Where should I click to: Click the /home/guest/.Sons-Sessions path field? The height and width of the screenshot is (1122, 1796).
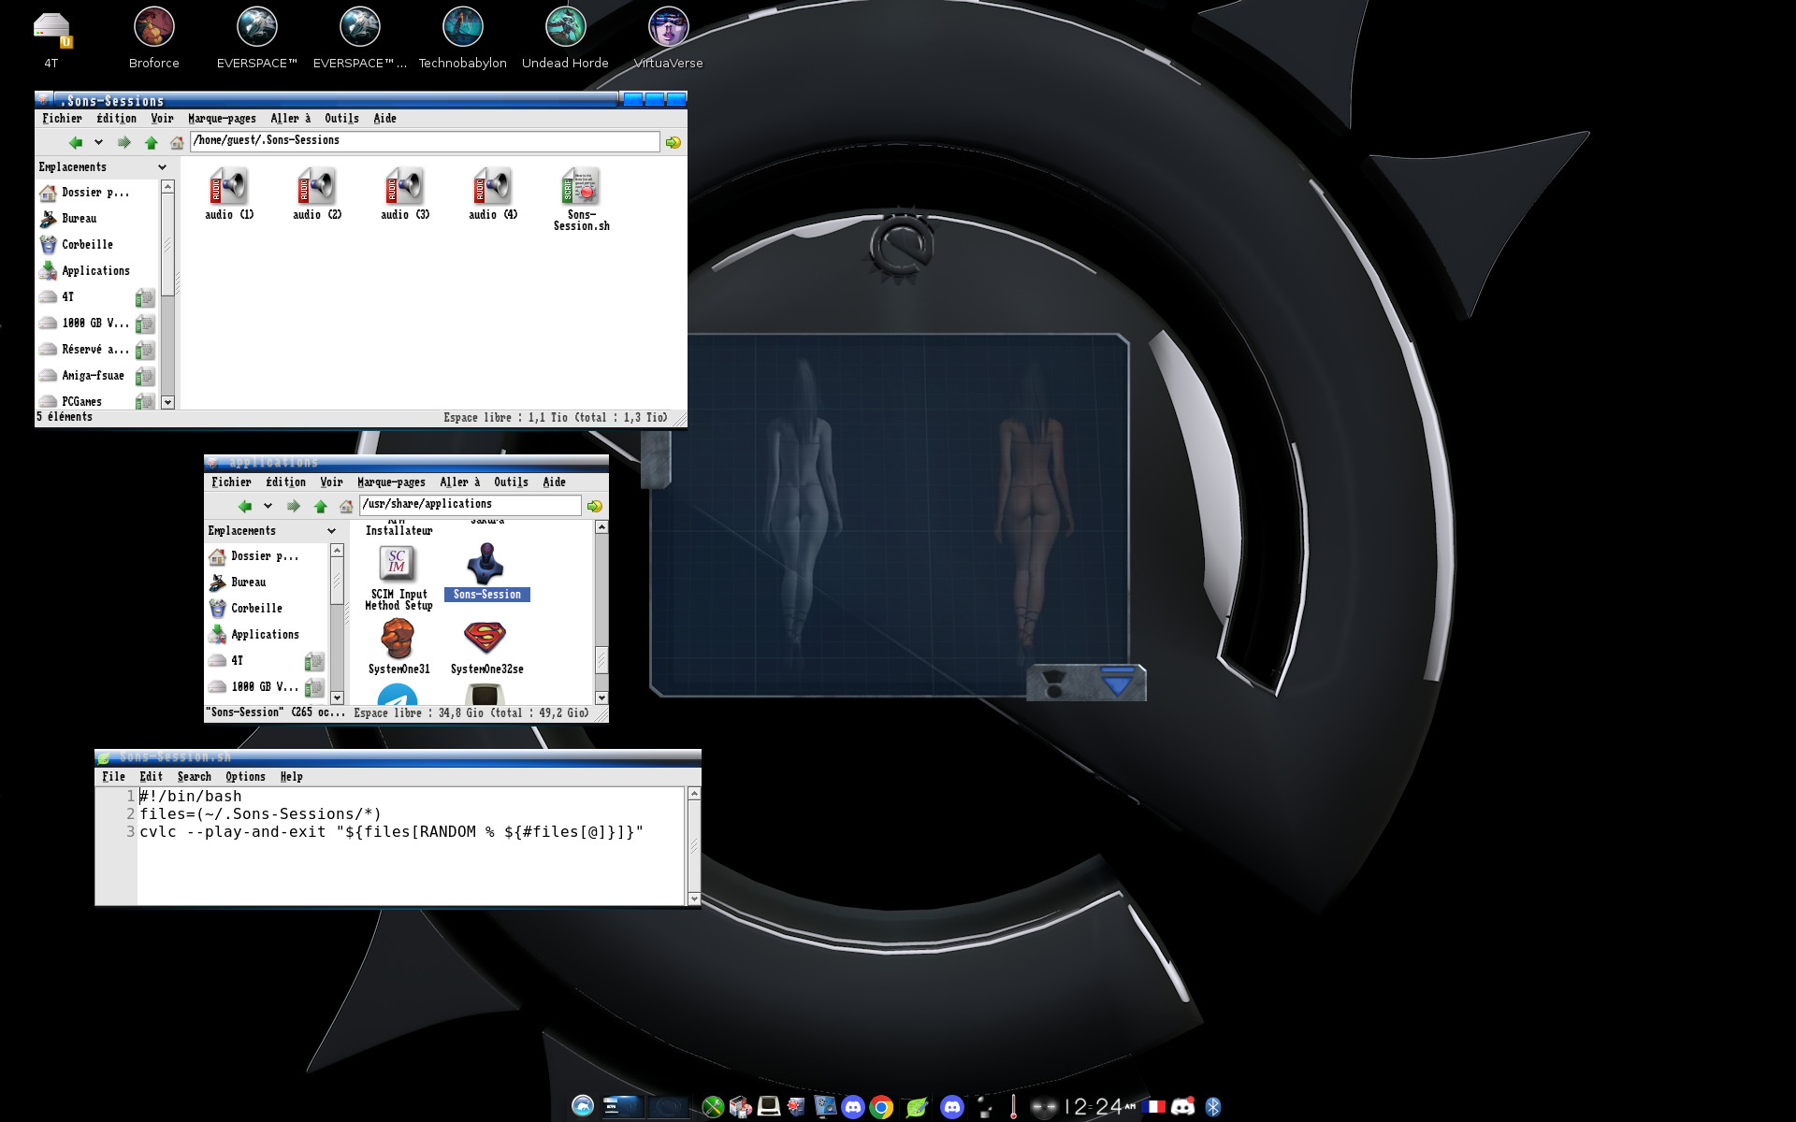click(425, 141)
